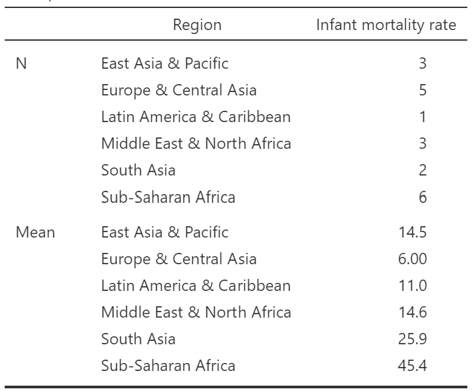Select Middle East & North Africa under N
This screenshot has height=391, width=474.
pyautogui.click(x=196, y=143)
